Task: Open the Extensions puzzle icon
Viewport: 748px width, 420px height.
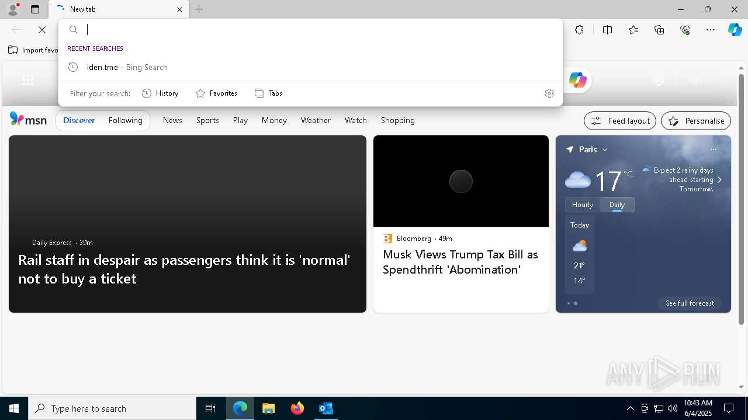Action: pos(579,30)
